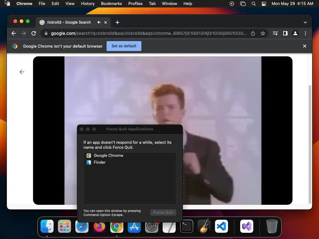This screenshot has height=239, width=319.
Task: Click the screen mirroring menu bar icon
Action: [243, 4]
